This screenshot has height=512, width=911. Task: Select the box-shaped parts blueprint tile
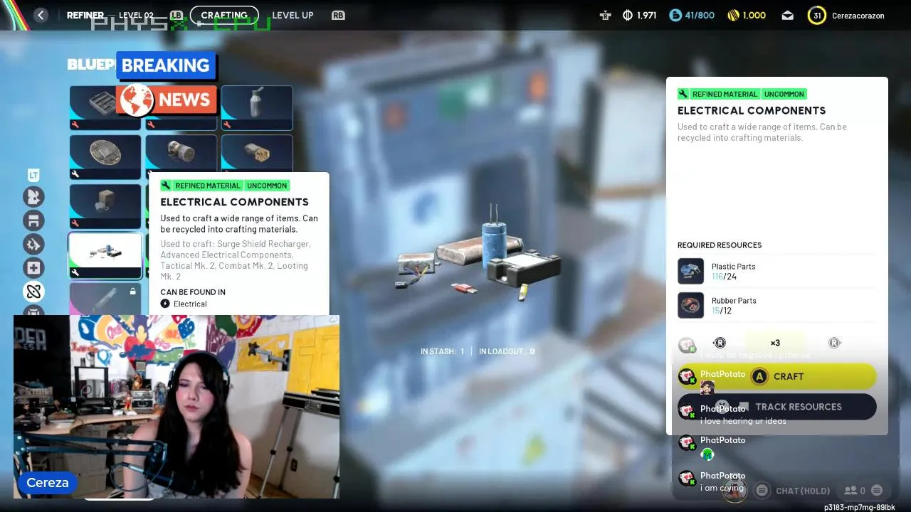point(105,206)
